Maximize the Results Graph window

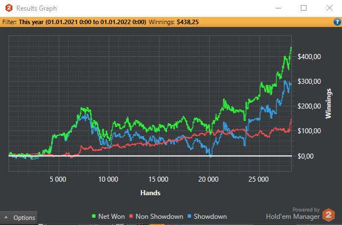click(304, 8)
